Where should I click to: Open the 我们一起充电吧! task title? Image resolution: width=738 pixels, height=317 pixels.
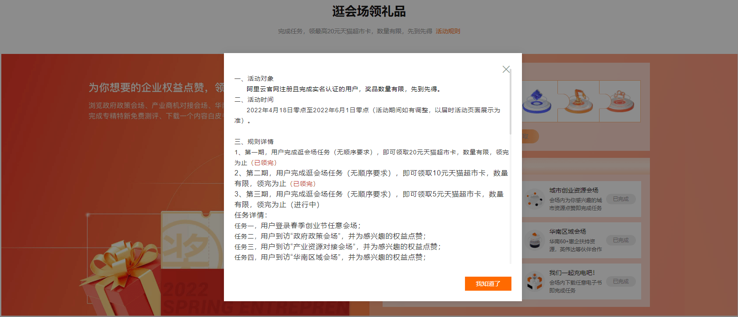click(x=571, y=273)
